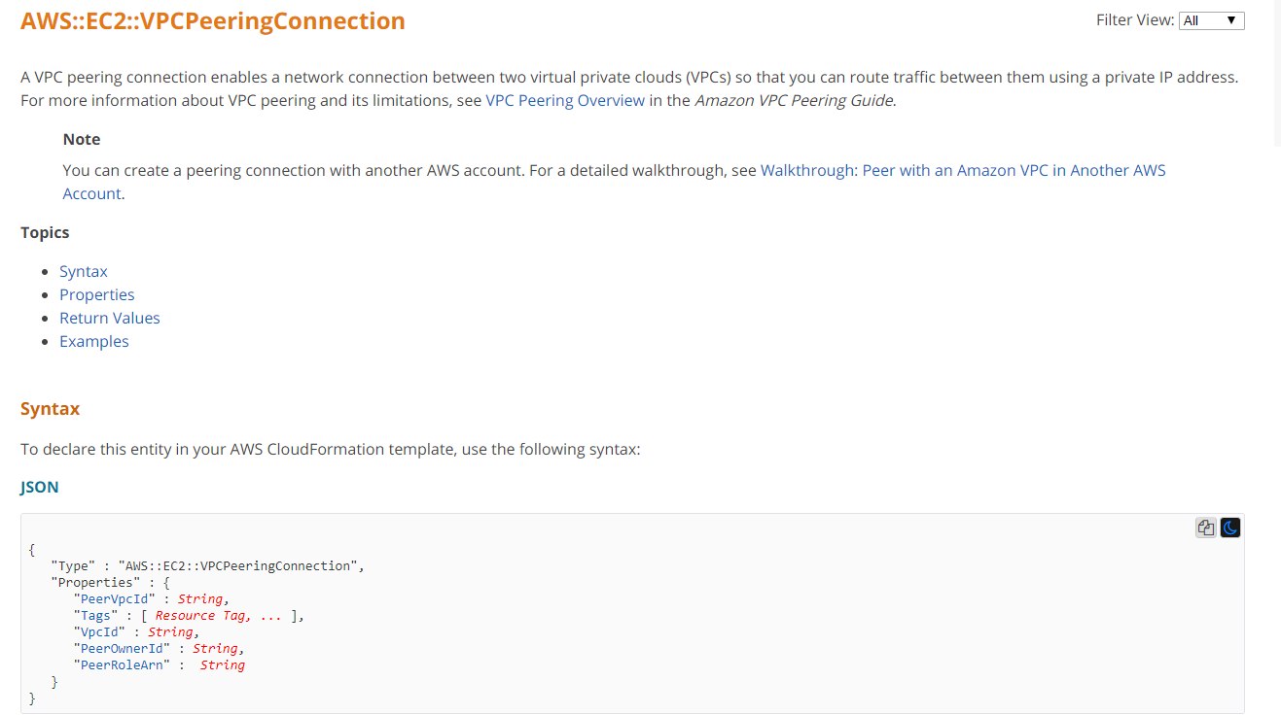The image size is (1281, 715).
Task: Open the Filter View dropdown
Action: point(1211,20)
